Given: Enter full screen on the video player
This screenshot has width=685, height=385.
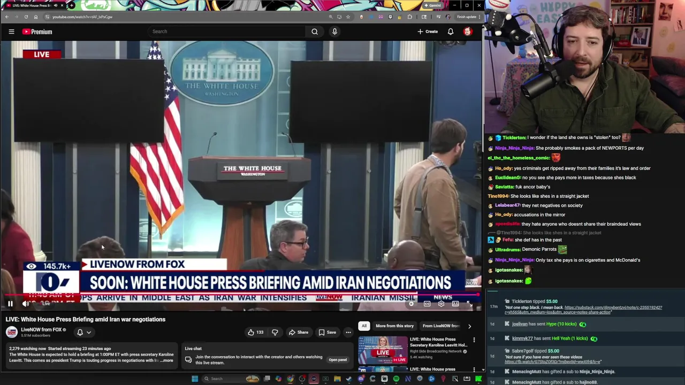Looking at the screenshot, I should (469, 304).
